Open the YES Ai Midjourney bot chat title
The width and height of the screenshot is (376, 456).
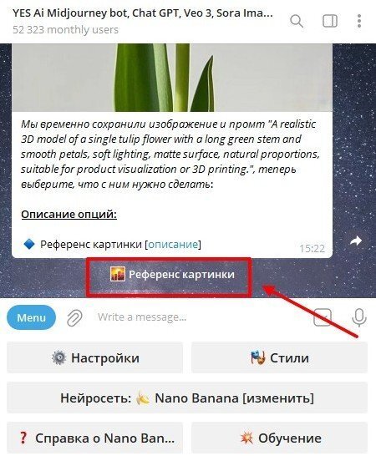[x=143, y=13]
